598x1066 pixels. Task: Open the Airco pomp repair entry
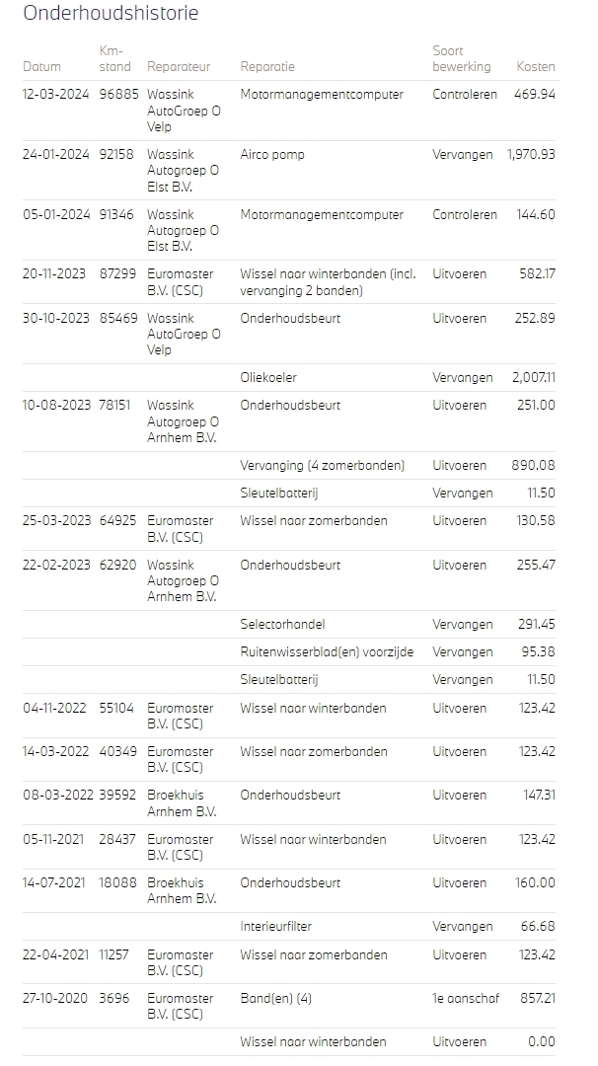[x=272, y=155]
